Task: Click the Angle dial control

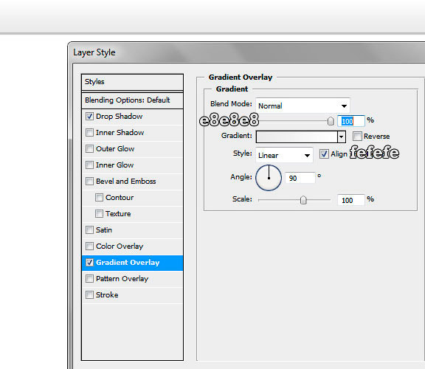Action: point(269,178)
